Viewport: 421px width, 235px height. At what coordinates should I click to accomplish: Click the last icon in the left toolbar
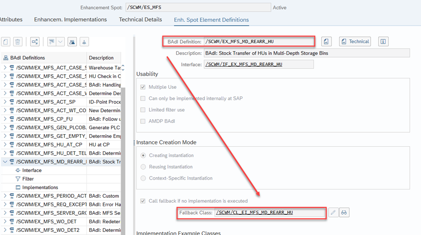click(x=84, y=42)
